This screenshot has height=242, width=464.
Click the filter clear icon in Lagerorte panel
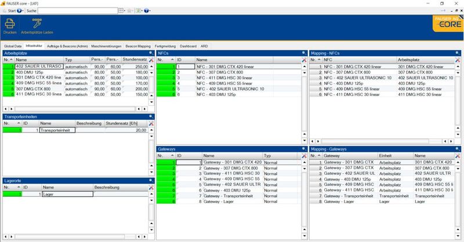pyautogui.click(x=151, y=188)
